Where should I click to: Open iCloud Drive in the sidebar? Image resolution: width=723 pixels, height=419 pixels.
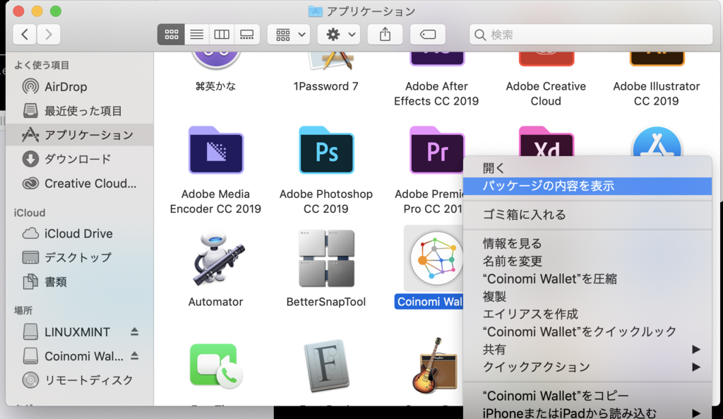tap(79, 233)
